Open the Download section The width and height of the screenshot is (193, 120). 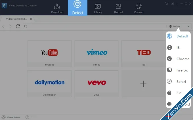[x=57, y=9]
